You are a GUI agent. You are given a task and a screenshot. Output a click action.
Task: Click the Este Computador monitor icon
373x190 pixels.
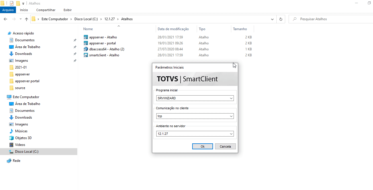coord(9,97)
